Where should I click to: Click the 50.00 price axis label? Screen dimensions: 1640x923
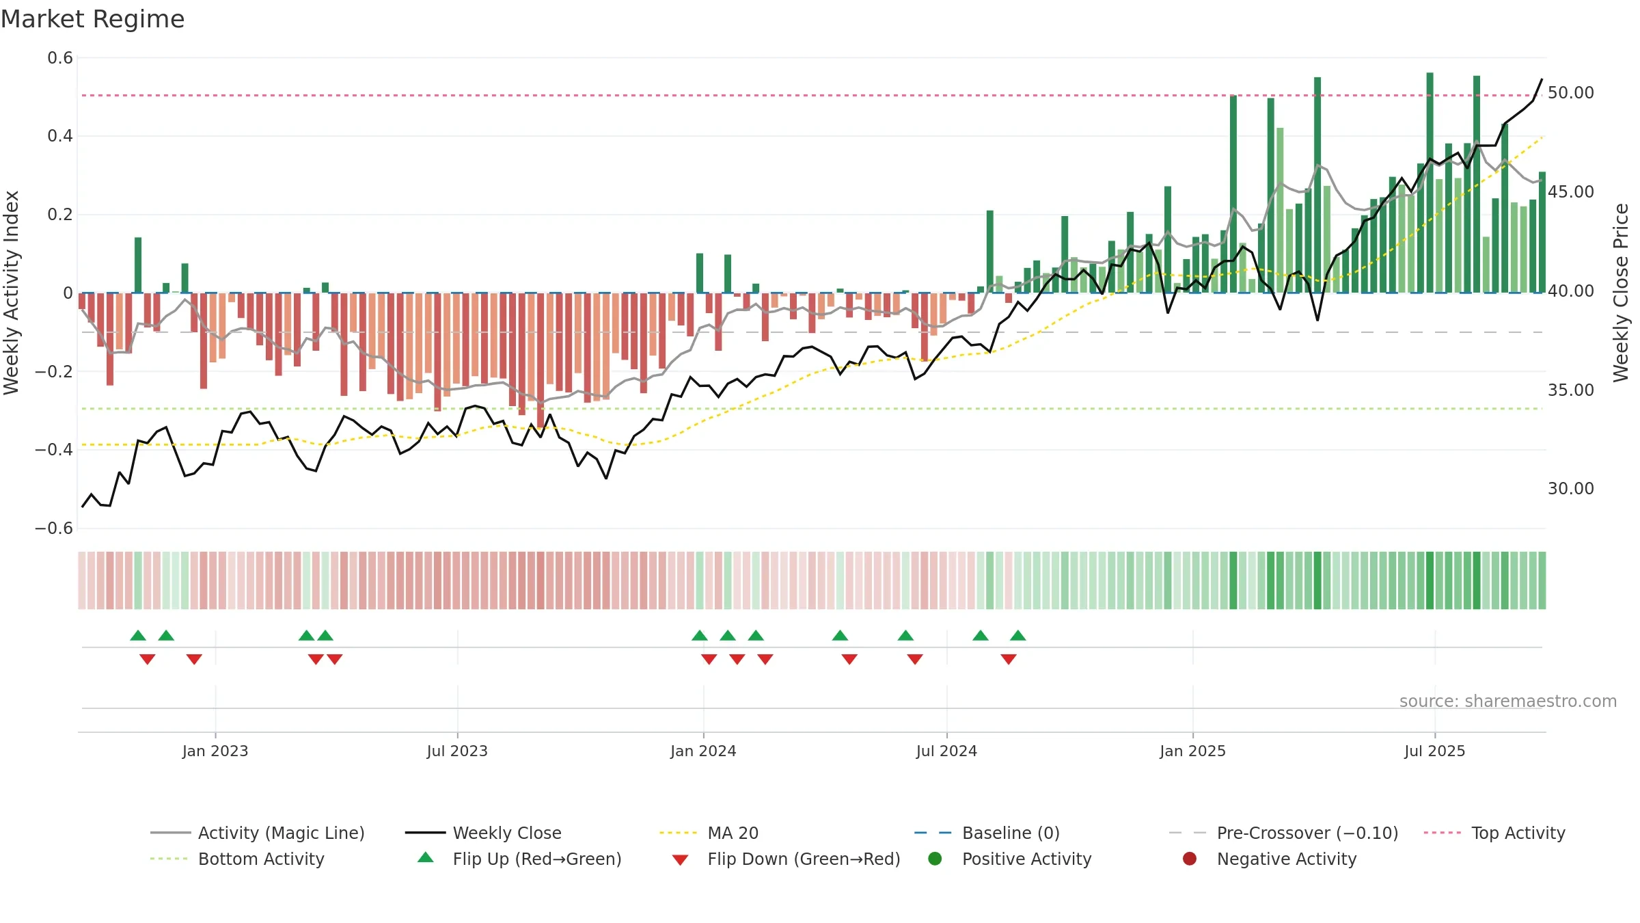click(1570, 92)
